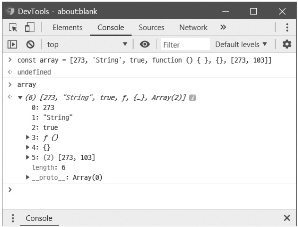Close the bottom Console drawer
The height and width of the screenshot is (227, 298).
click(287, 218)
